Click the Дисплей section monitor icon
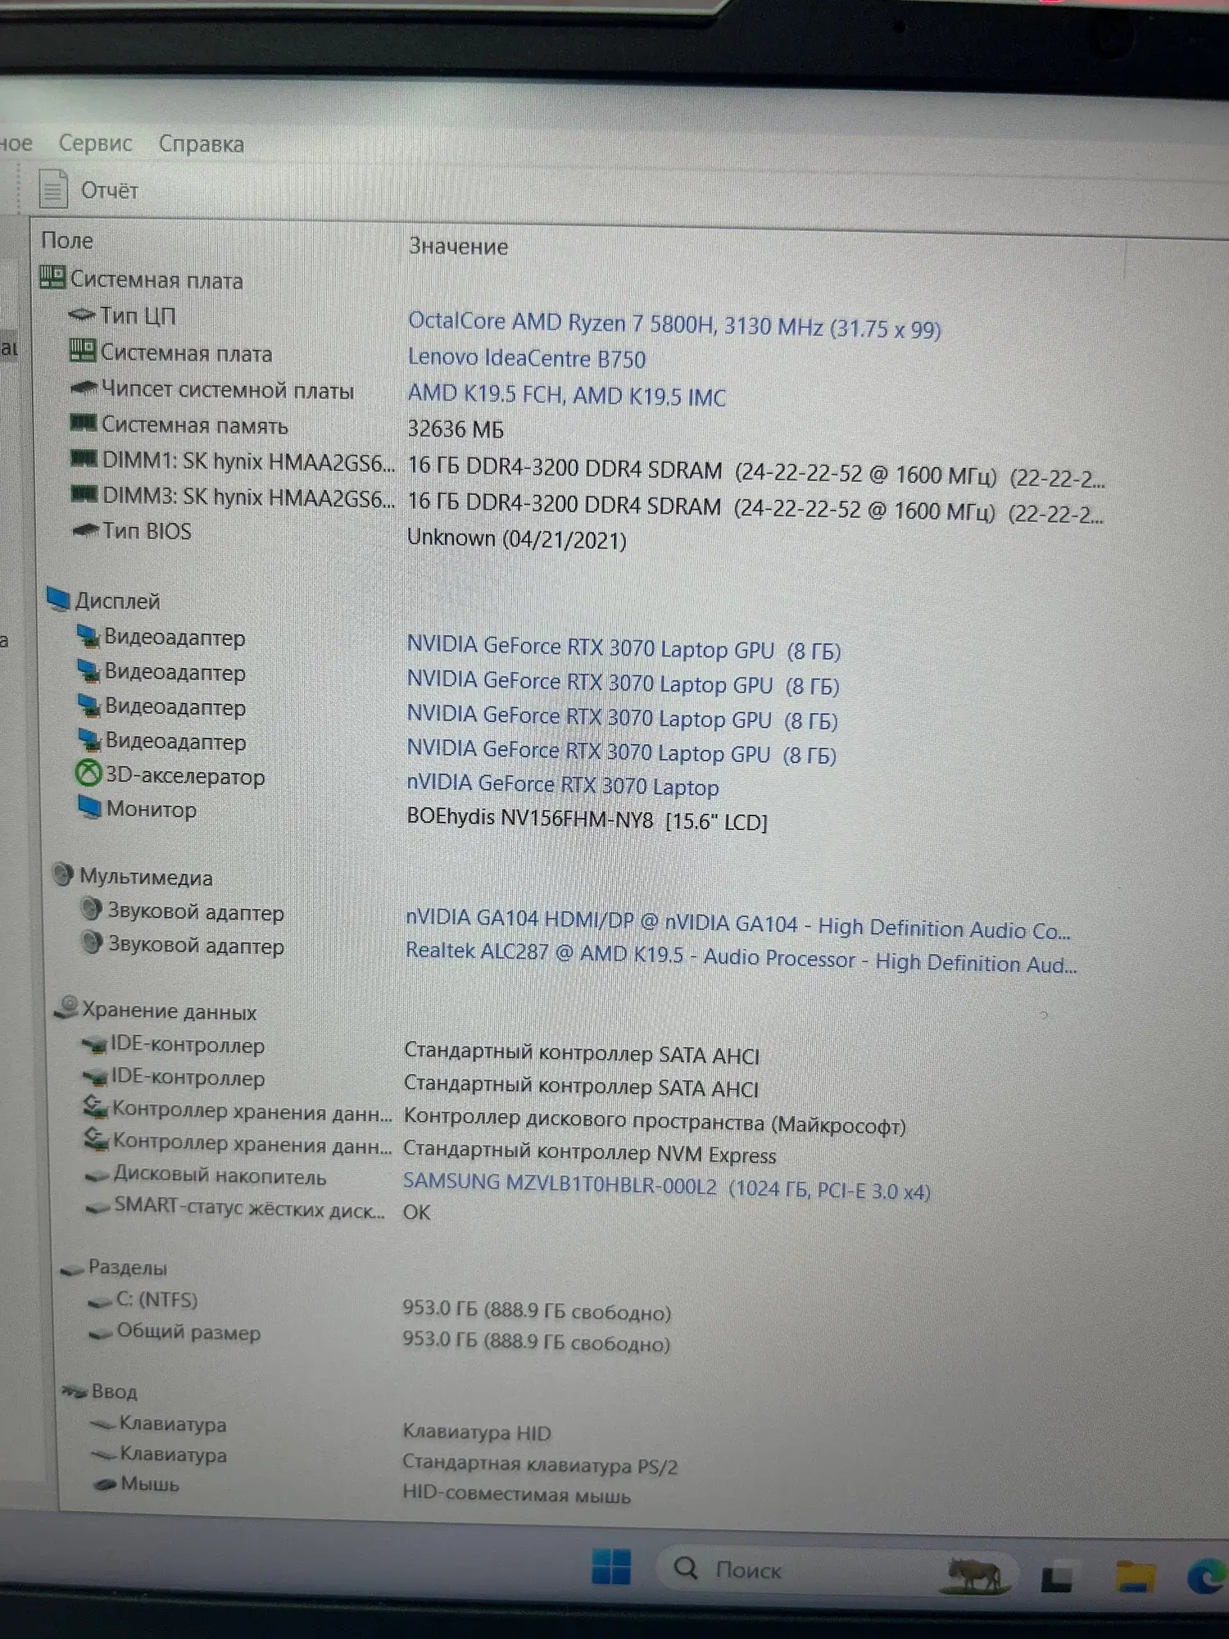Image resolution: width=1229 pixels, height=1639 pixels. point(57,599)
